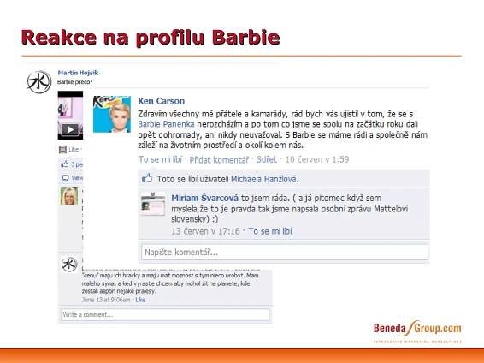The width and height of the screenshot is (484, 363).
Task: Open Michaela Hanžlová's profile link
Action: click(264, 179)
